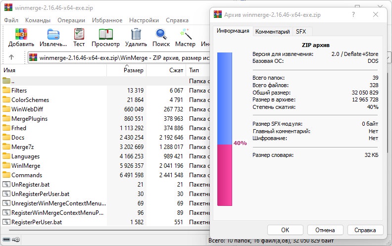Click the size value 6 491 598
This screenshot has width=392, height=246.
tap(132, 175)
